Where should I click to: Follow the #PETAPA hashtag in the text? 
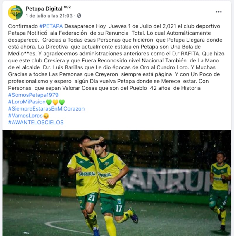click(51, 26)
